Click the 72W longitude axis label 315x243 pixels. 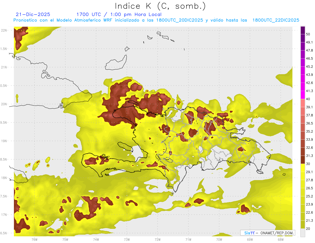click(157, 239)
